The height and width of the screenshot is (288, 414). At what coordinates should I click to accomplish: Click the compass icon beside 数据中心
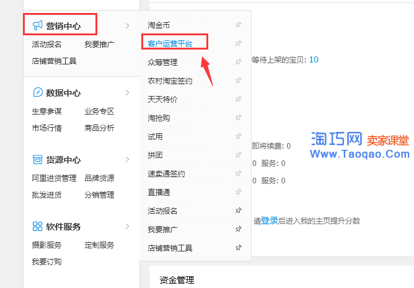(x=37, y=92)
